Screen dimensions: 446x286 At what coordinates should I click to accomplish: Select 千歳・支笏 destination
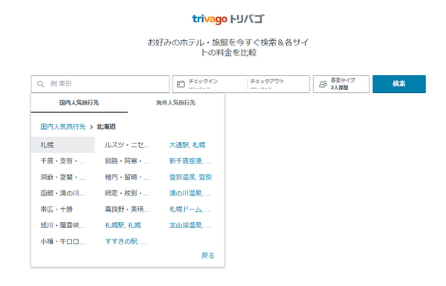tap(63, 161)
